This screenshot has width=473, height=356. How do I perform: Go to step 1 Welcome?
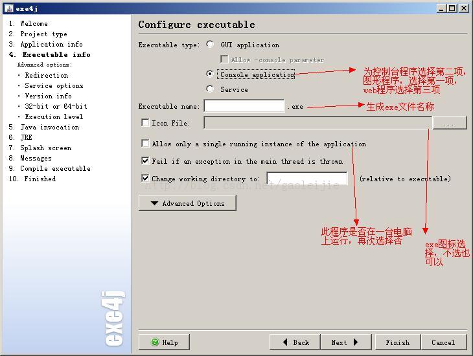(28, 23)
